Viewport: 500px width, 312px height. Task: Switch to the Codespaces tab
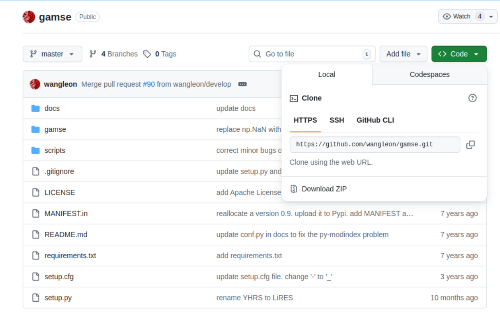pyautogui.click(x=430, y=74)
